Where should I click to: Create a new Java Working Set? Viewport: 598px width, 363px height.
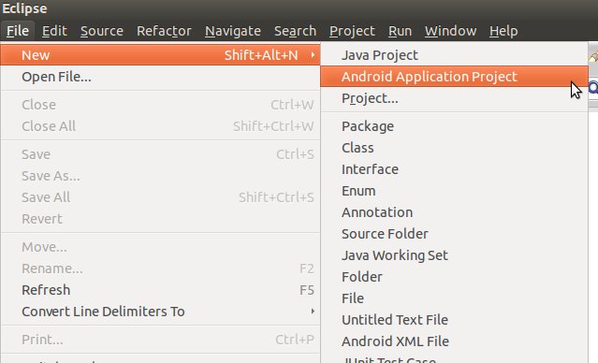tap(454, 255)
